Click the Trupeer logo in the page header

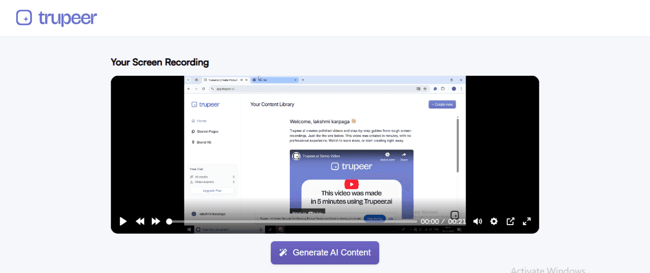point(56,18)
